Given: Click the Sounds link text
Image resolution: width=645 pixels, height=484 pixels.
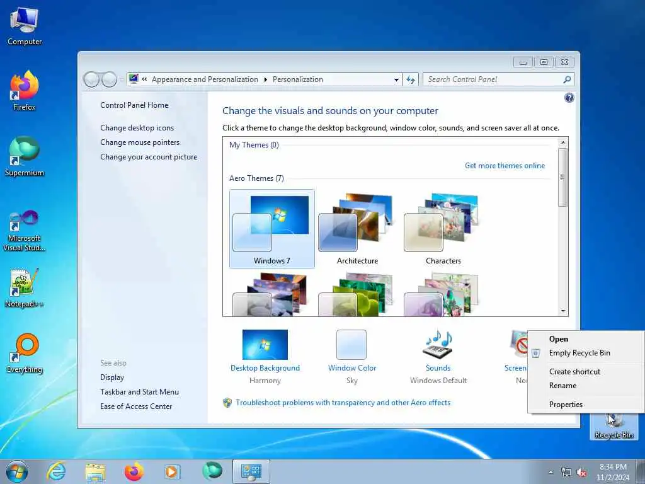Looking at the screenshot, I should [438, 368].
